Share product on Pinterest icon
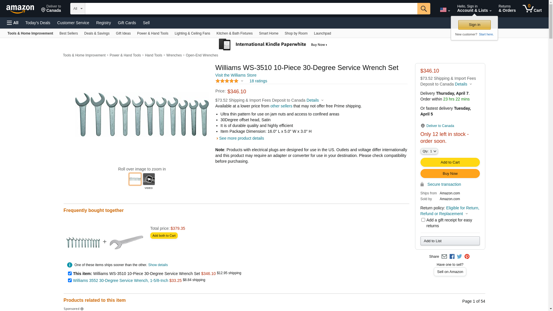553x311 pixels. 467,257
